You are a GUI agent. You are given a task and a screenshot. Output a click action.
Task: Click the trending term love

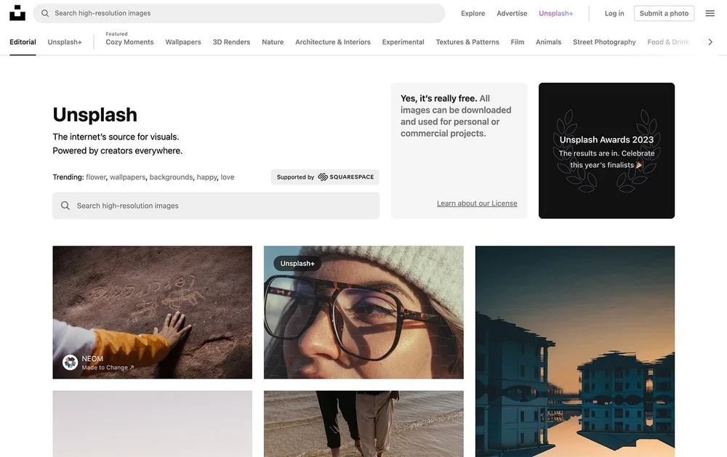click(227, 177)
